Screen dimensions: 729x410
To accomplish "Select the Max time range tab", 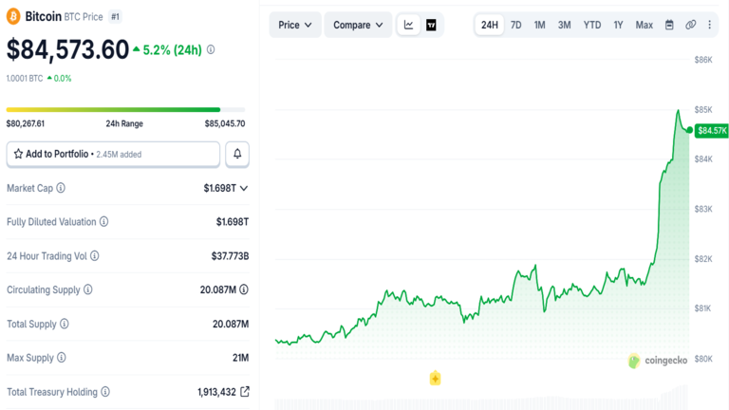I will coord(645,25).
